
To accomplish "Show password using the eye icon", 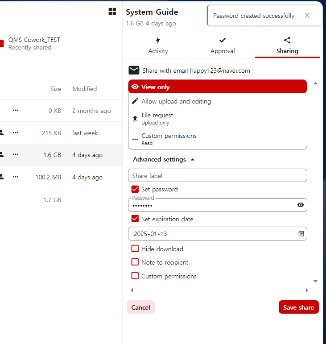I will click(301, 205).
